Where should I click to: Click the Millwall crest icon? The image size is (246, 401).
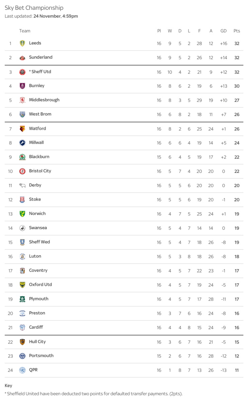[x=22, y=143]
